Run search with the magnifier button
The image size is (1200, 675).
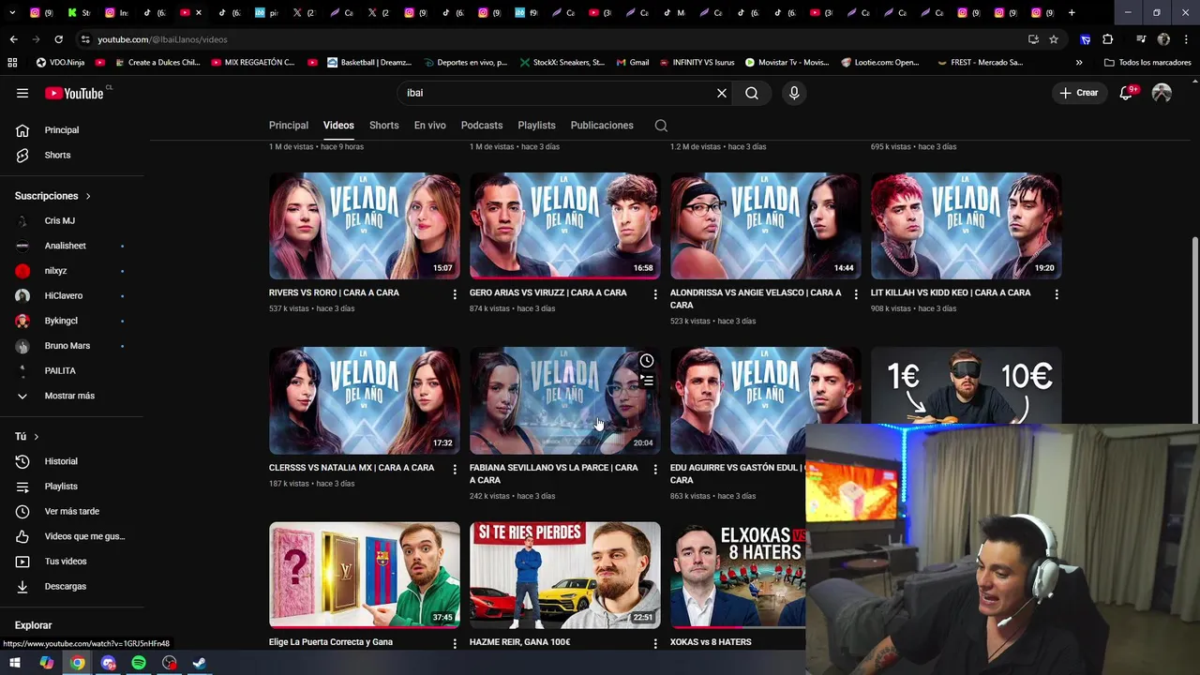(x=752, y=93)
